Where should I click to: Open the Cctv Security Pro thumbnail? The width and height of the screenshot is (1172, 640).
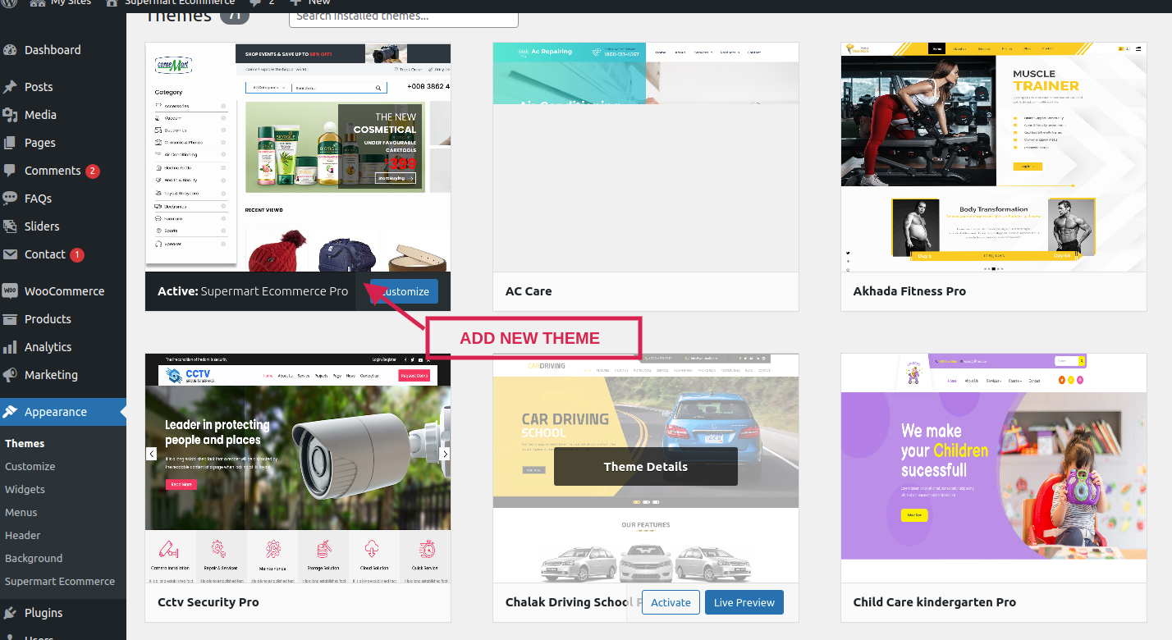coord(298,469)
